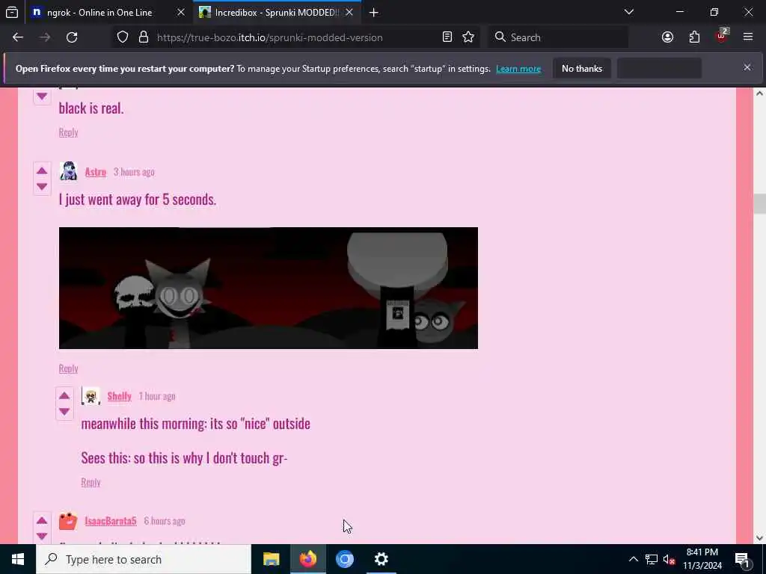Open tracking protection shield icon
Screen dimensions: 766x574
123,37
